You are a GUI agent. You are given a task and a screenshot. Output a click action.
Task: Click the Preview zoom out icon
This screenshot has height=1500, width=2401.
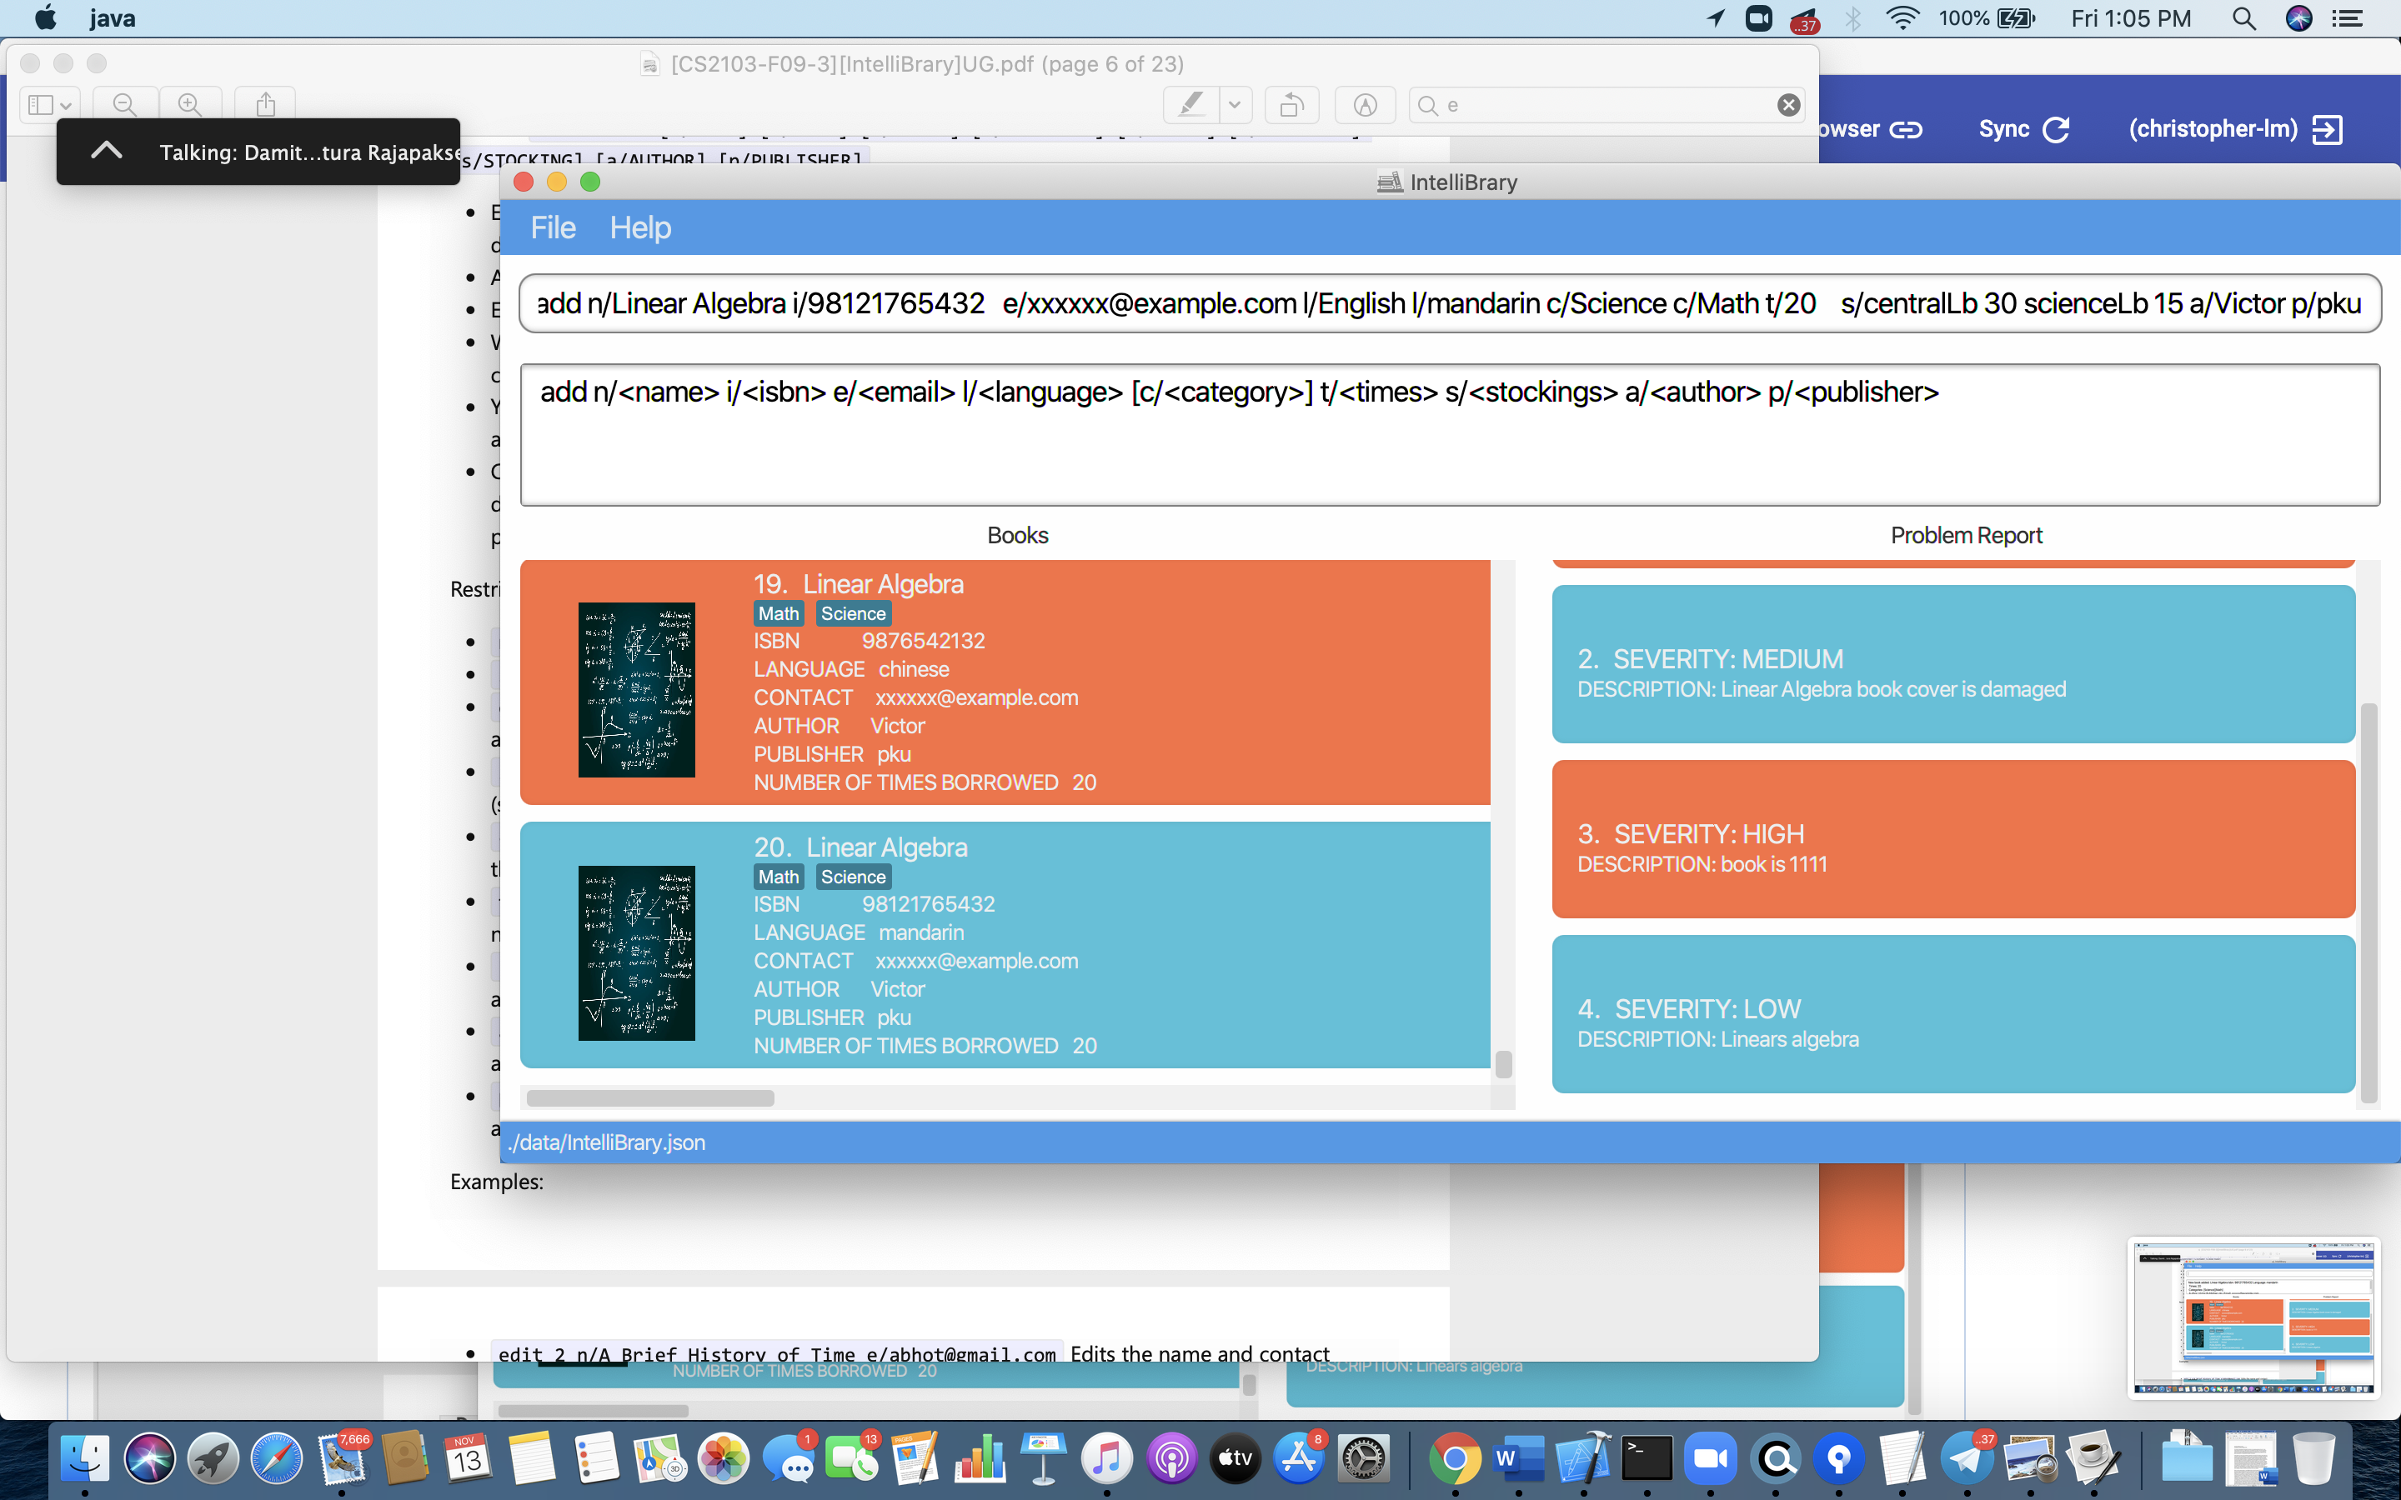[x=125, y=104]
